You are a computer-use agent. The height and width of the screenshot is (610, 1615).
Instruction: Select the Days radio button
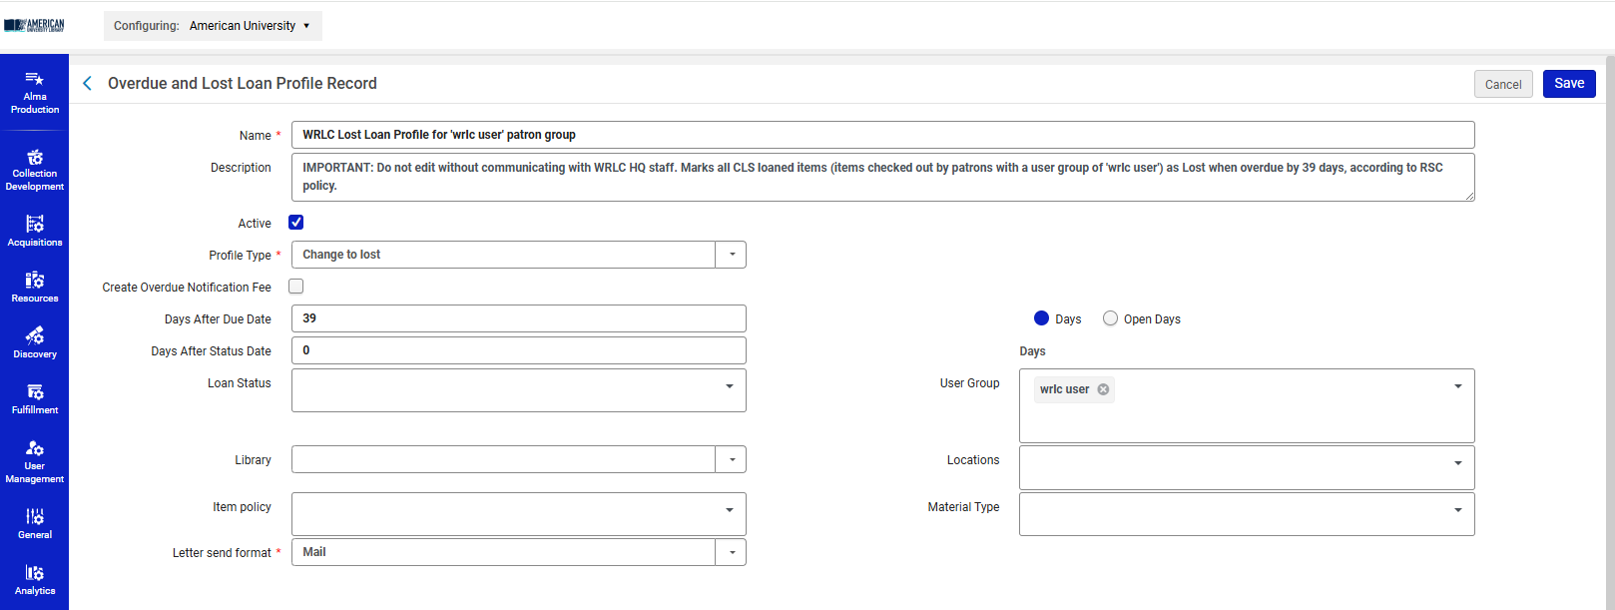coord(1041,318)
